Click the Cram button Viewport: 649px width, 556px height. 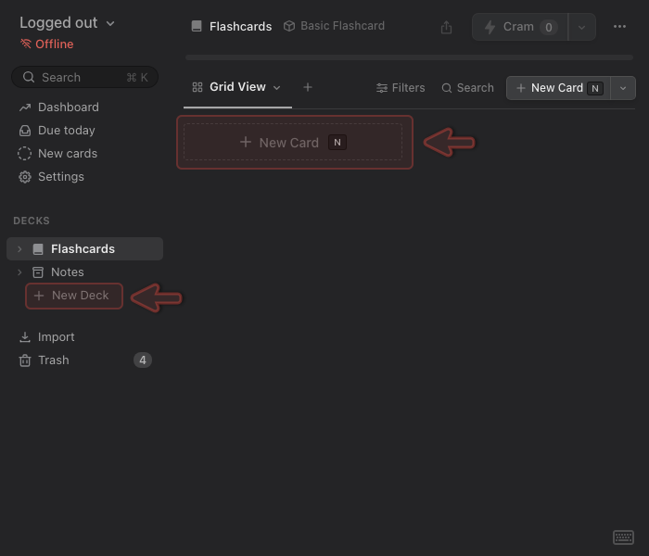(x=519, y=27)
